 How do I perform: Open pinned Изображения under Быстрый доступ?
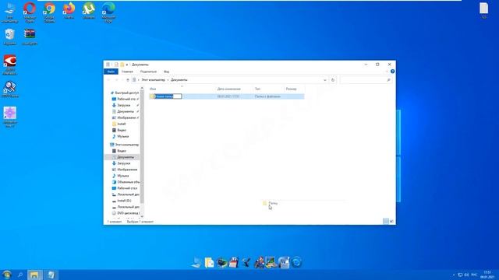tap(126, 117)
